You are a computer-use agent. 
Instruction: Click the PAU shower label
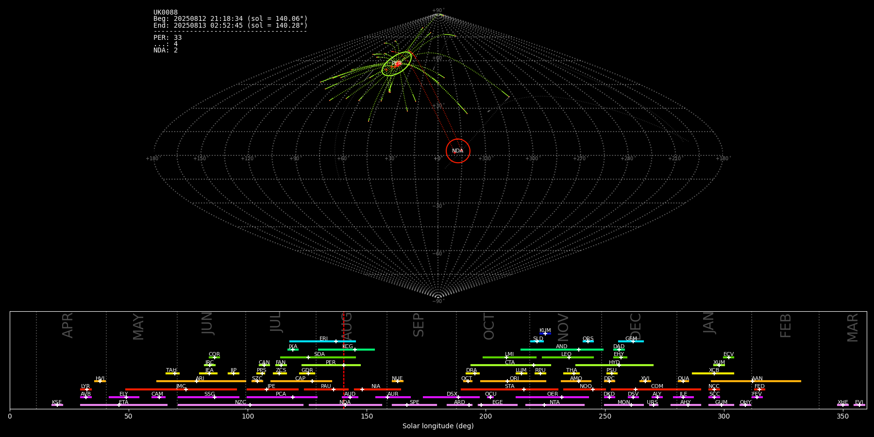[x=326, y=387]
